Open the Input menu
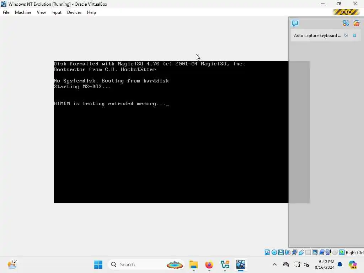The height and width of the screenshot is (273, 364). [x=57, y=12]
